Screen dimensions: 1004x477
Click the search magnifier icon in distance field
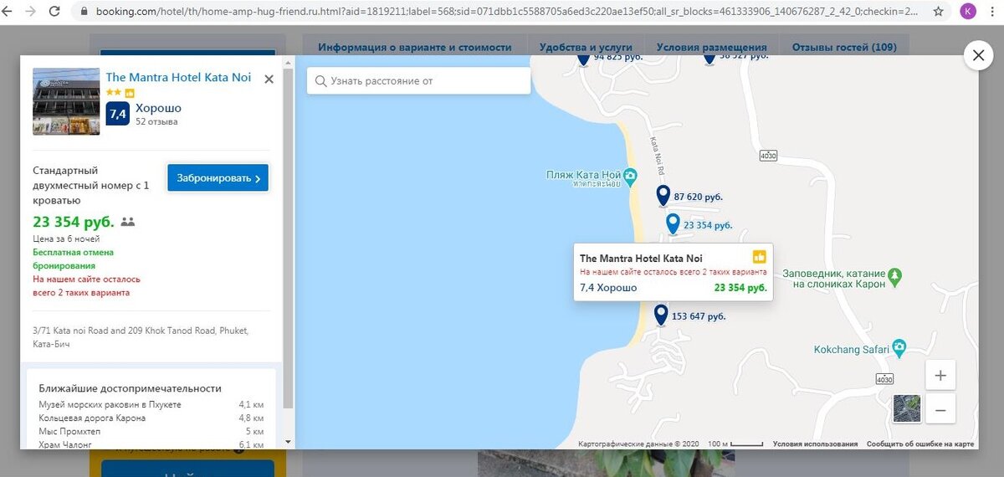[x=321, y=81]
